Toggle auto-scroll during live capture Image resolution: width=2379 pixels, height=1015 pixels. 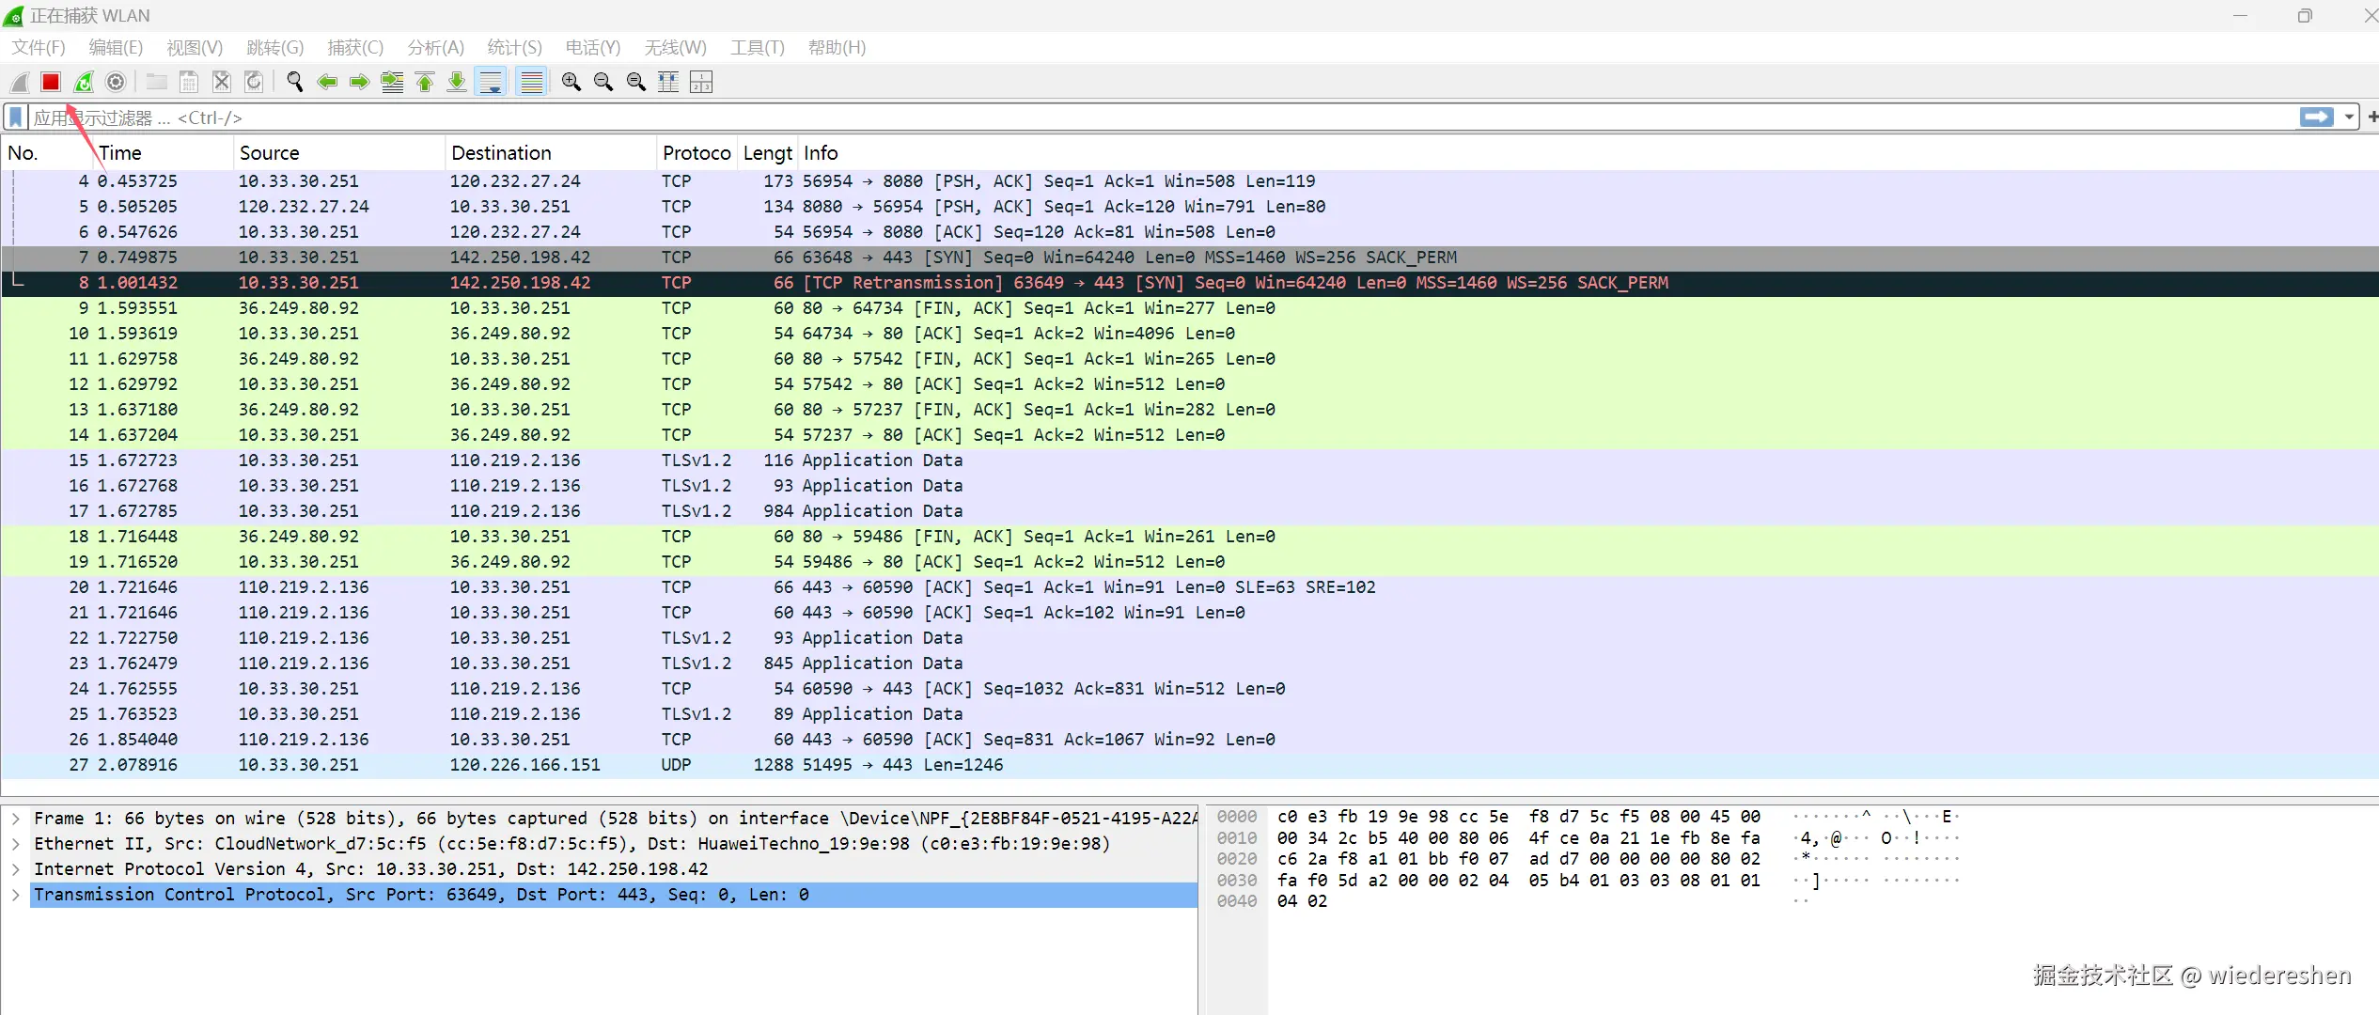[x=491, y=83]
